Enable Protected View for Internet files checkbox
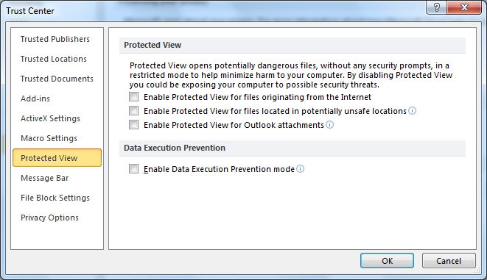Viewport: 487px width, 280px height. point(134,97)
